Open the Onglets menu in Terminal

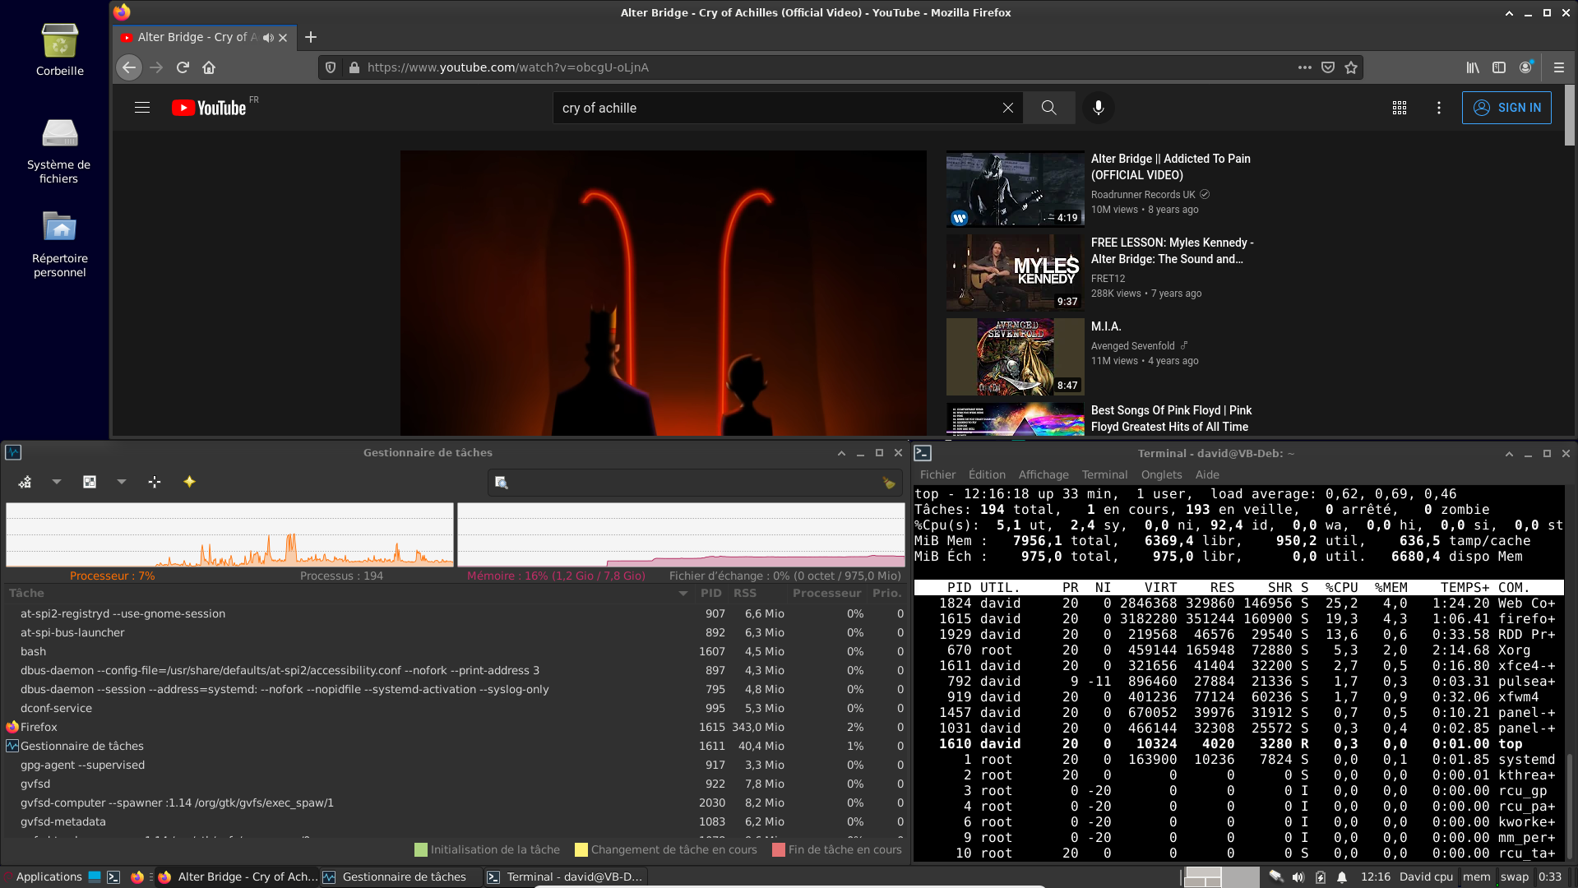(x=1161, y=474)
